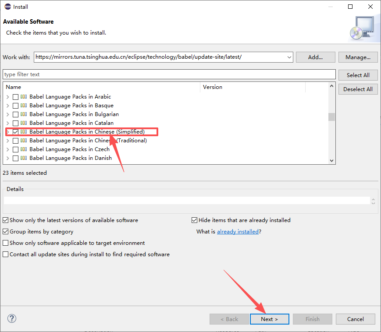This screenshot has width=381, height=332.
Task: Click the Cancel button
Action: click(355, 319)
